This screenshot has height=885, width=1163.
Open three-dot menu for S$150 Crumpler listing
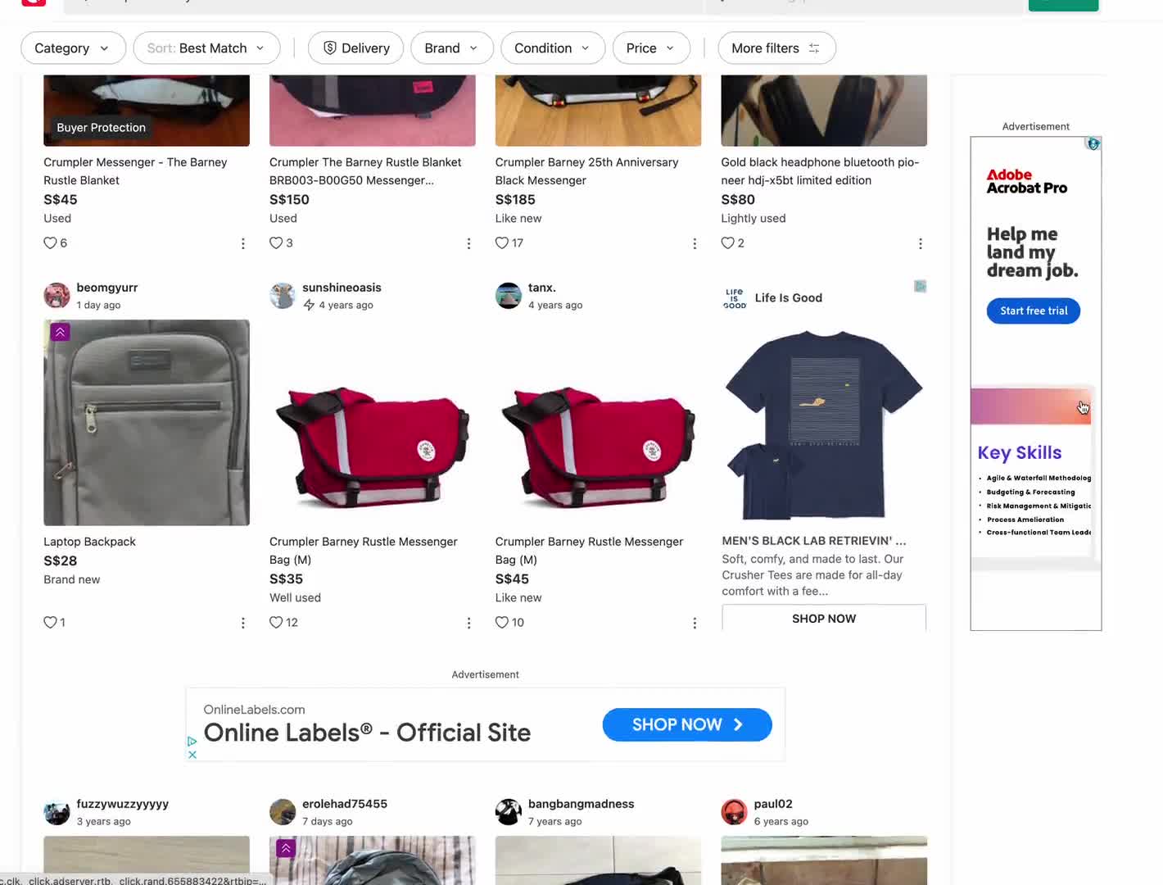[468, 244]
